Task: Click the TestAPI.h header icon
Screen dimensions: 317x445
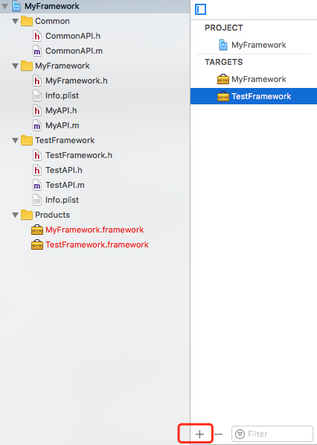Action: point(36,170)
